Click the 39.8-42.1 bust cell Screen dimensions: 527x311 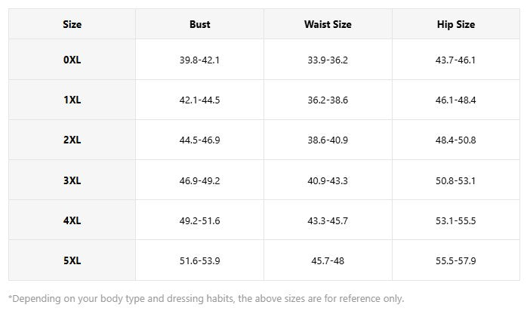tap(200, 60)
